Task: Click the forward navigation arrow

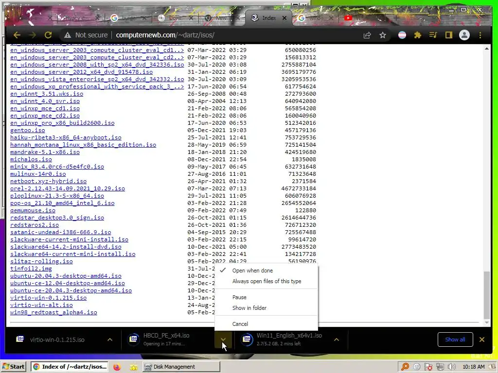Action: click(x=32, y=35)
